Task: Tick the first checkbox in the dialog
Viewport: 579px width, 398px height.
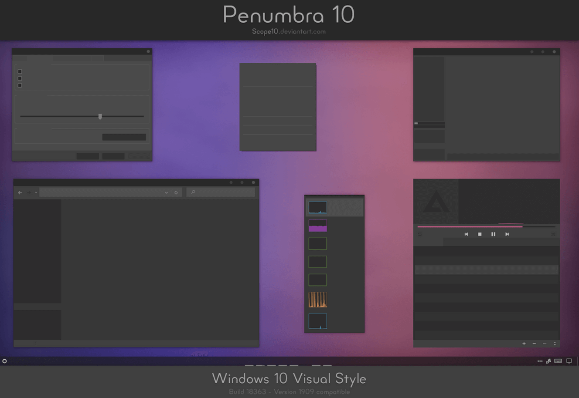Action: pos(20,71)
